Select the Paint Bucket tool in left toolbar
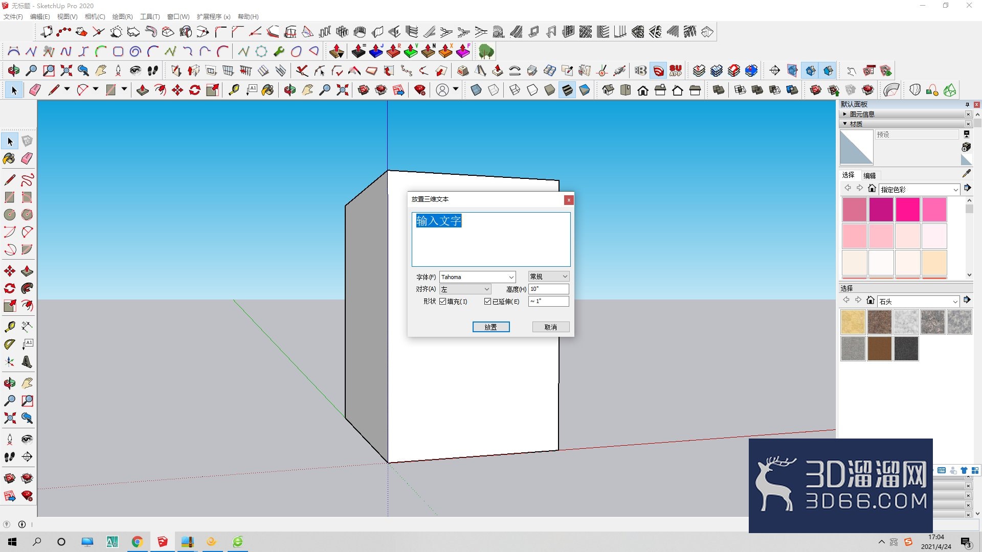The width and height of the screenshot is (982, 552). point(9,159)
